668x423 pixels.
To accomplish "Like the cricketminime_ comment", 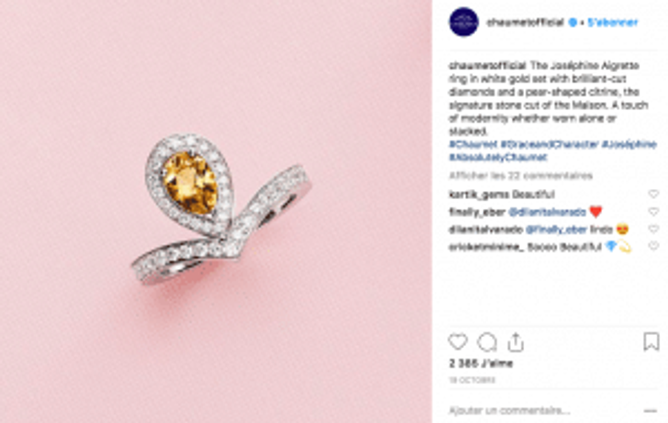I will coord(653,246).
